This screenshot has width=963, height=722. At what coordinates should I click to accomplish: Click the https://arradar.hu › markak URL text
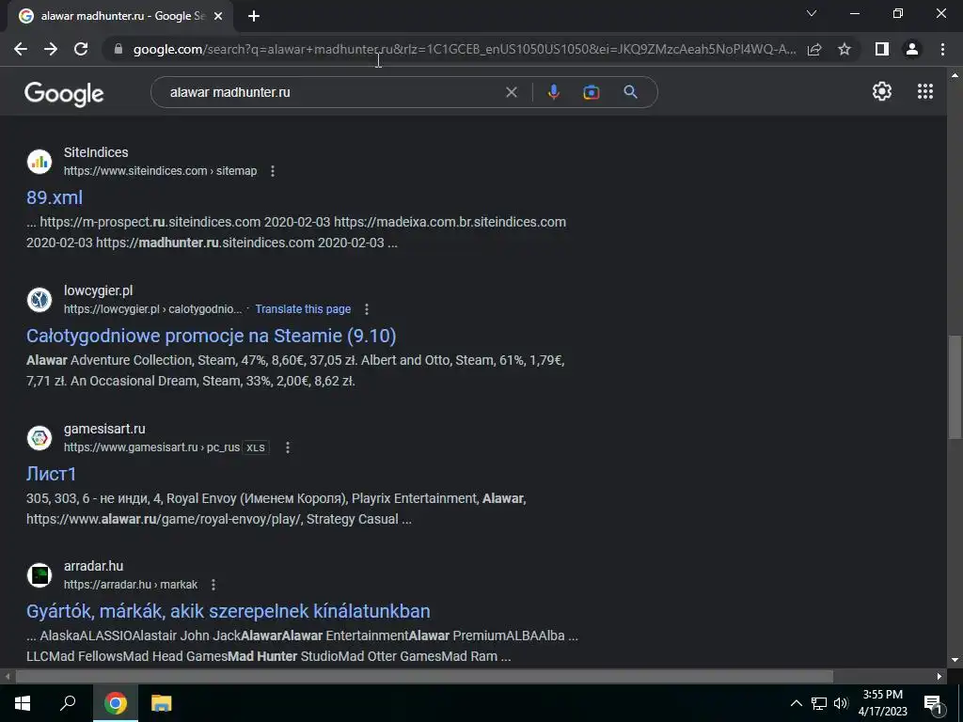(131, 585)
